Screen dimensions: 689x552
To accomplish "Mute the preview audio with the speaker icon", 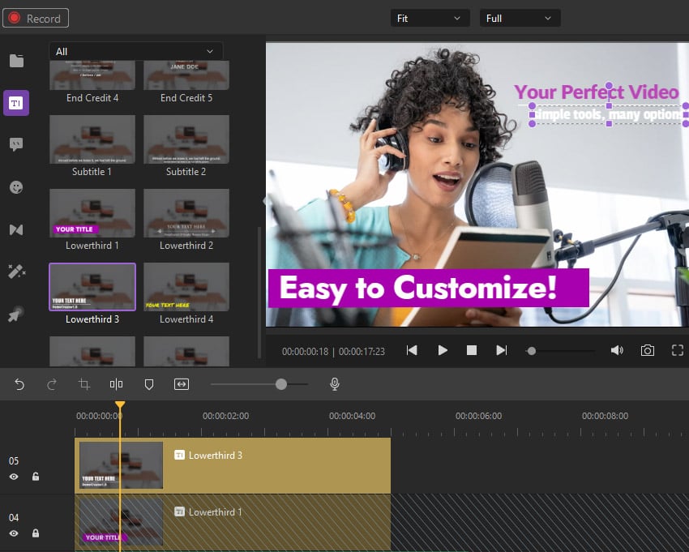I will coord(617,350).
